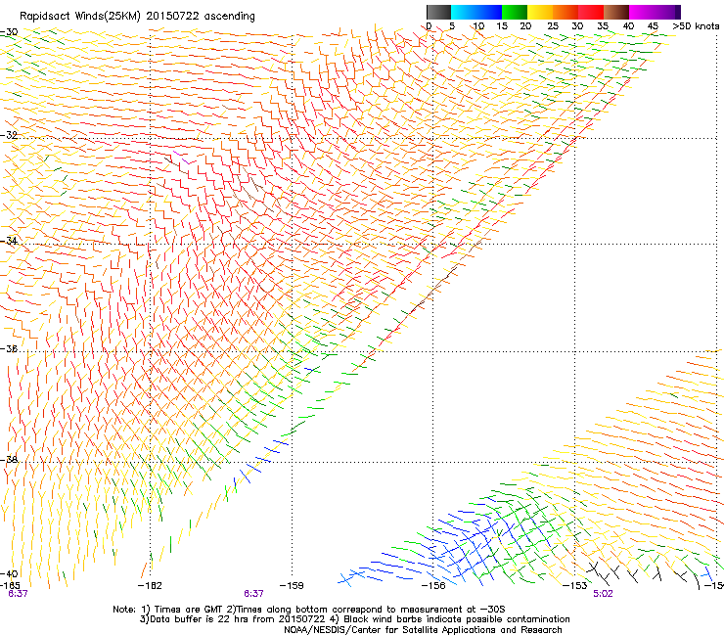The image size is (724, 636).
Task: Click the '-156' longitude axis label
Action: 433,586
